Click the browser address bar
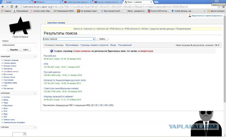 pyautogui.click(x=118, y=7)
